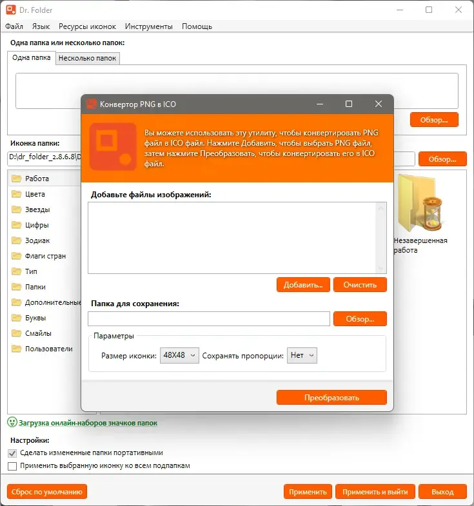Image resolution: width=474 pixels, height=506 pixels.
Task: Click the large converter logo in orange banner
Action: point(113,146)
